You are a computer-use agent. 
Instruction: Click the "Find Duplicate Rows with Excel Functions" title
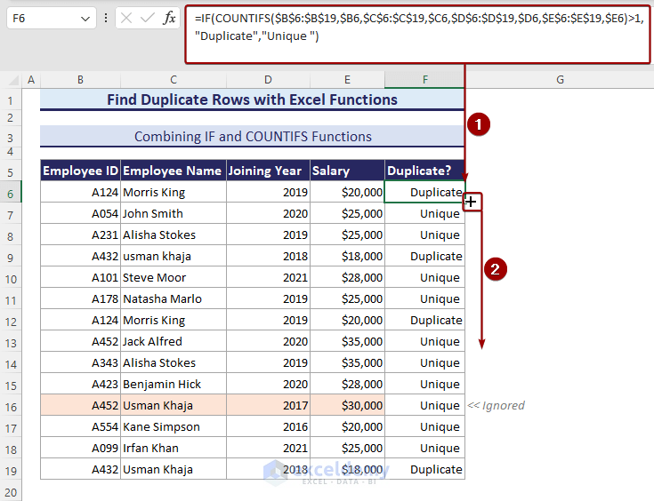coord(252,99)
